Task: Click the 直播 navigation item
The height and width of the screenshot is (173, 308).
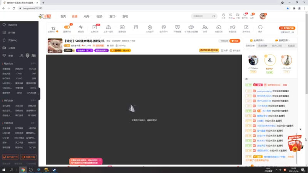Action: 75,16
